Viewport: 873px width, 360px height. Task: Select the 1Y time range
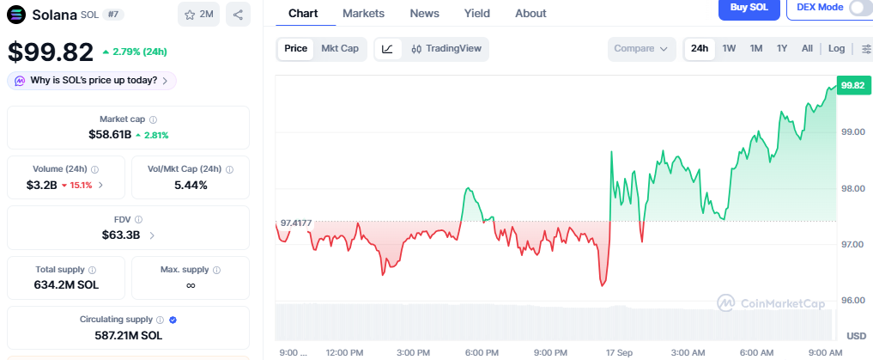click(x=782, y=49)
